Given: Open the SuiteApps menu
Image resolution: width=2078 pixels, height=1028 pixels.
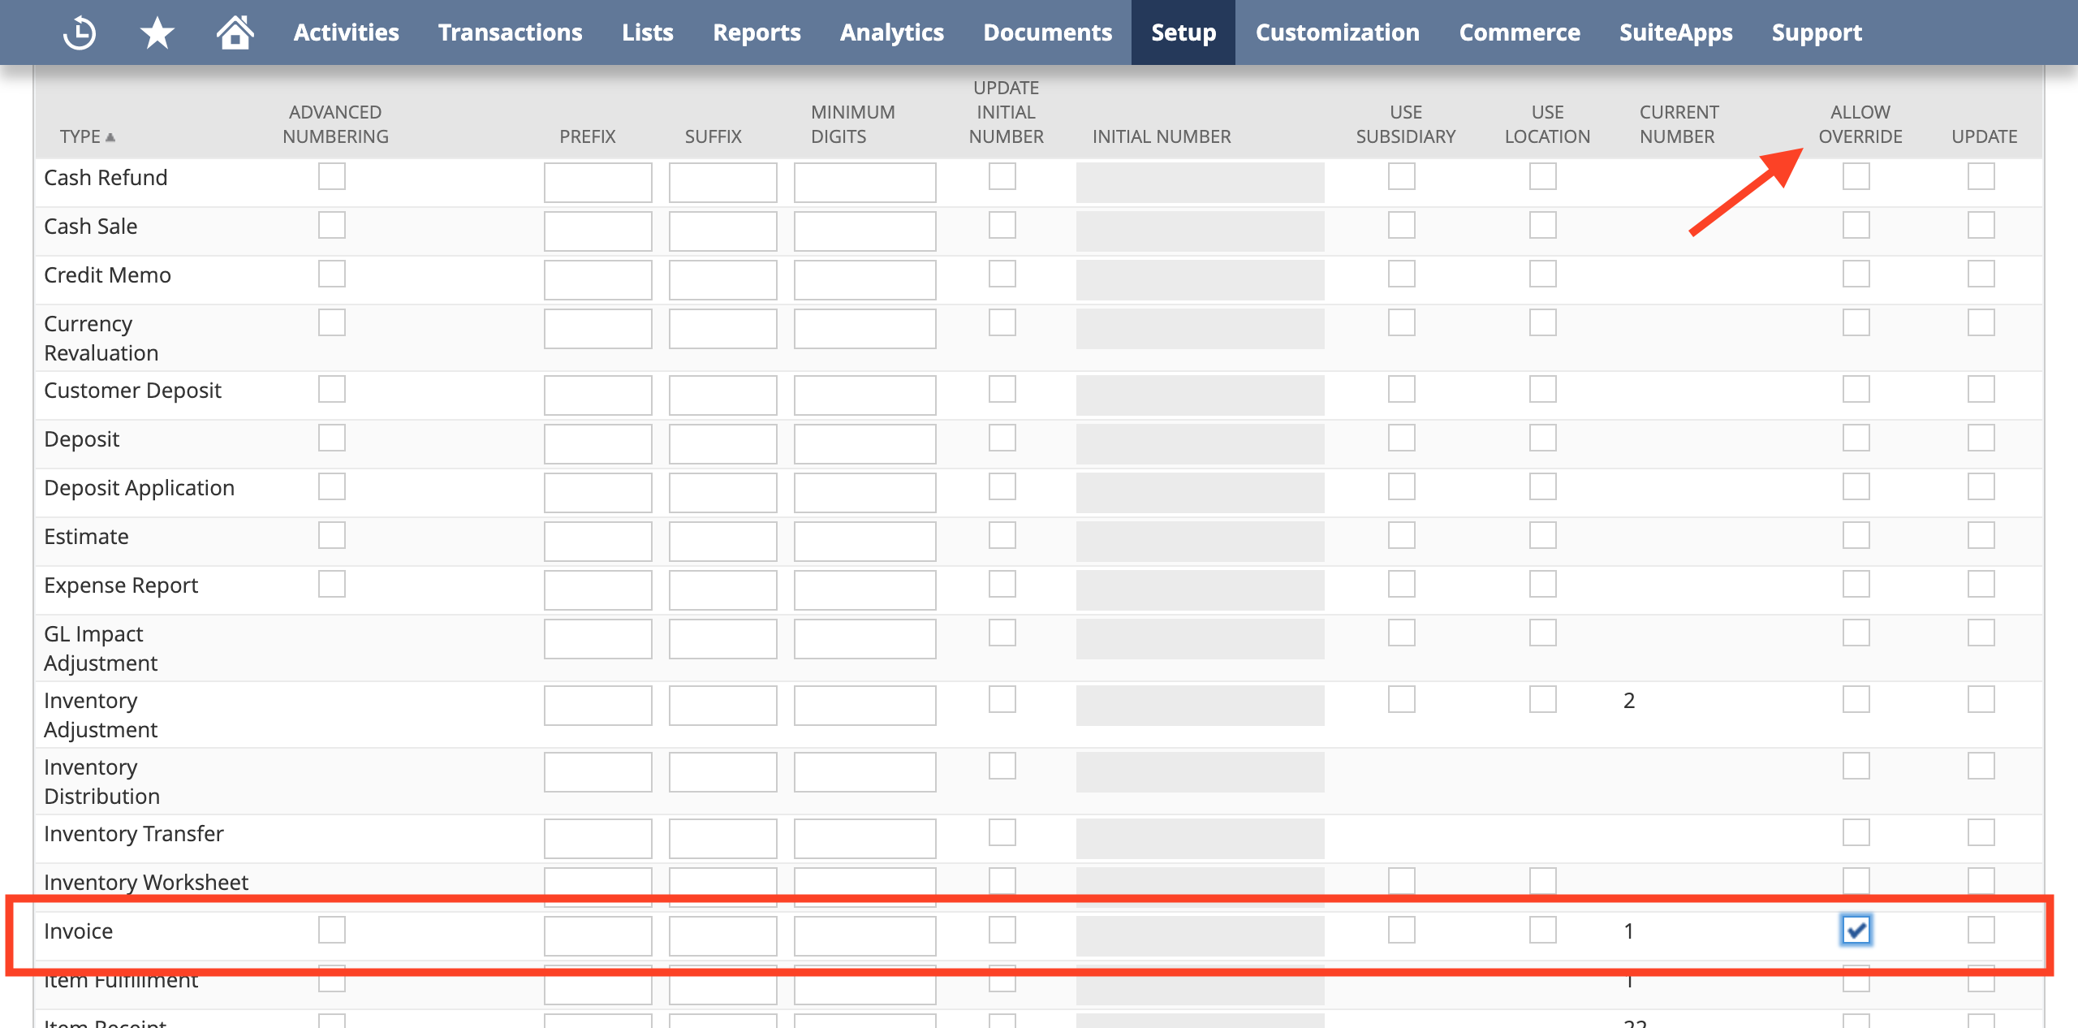Looking at the screenshot, I should pyautogui.click(x=1675, y=32).
